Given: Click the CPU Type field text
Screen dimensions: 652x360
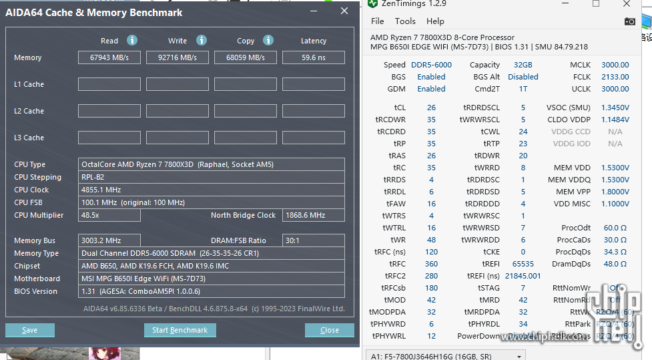Looking at the screenshot, I should [212, 164].
